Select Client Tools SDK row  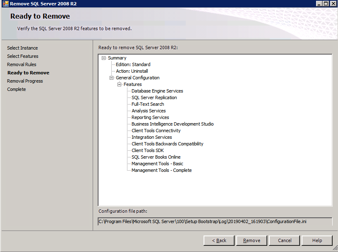(x=148, y=150)
